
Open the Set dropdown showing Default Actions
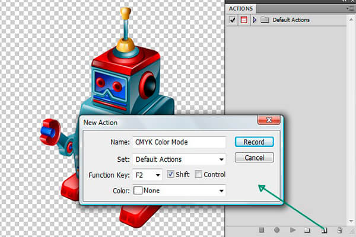pos(179,159)
